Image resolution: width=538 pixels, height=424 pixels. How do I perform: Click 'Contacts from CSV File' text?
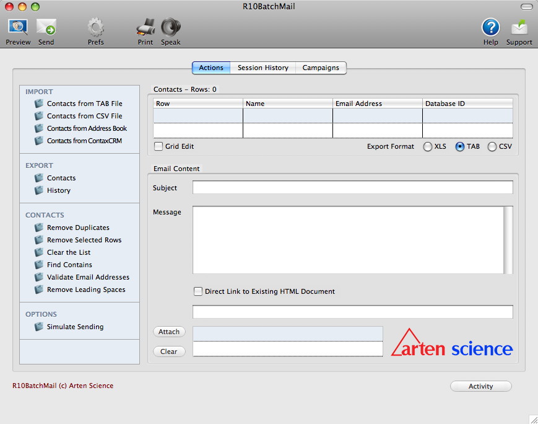[x=84, y=116]
